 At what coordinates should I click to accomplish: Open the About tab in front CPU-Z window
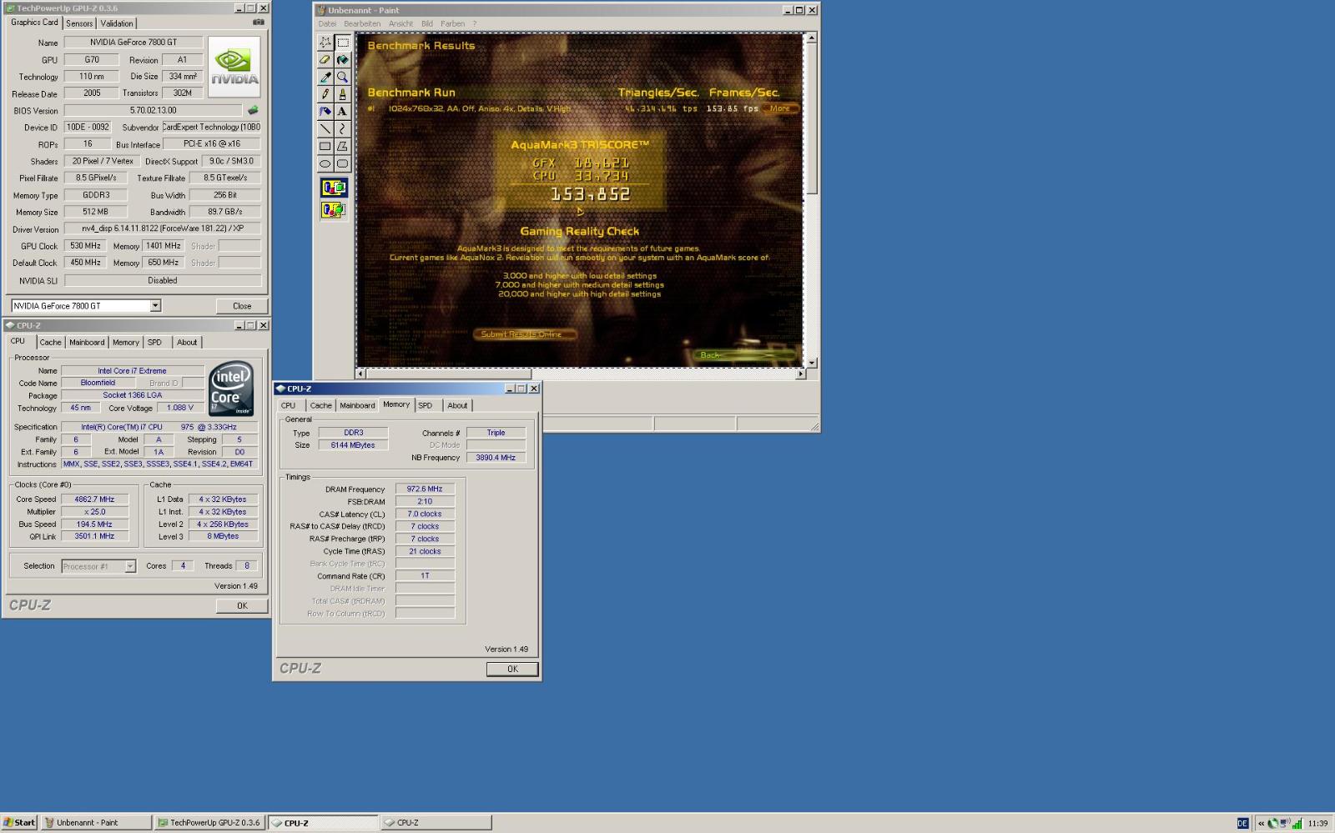(x=457, y=405)
